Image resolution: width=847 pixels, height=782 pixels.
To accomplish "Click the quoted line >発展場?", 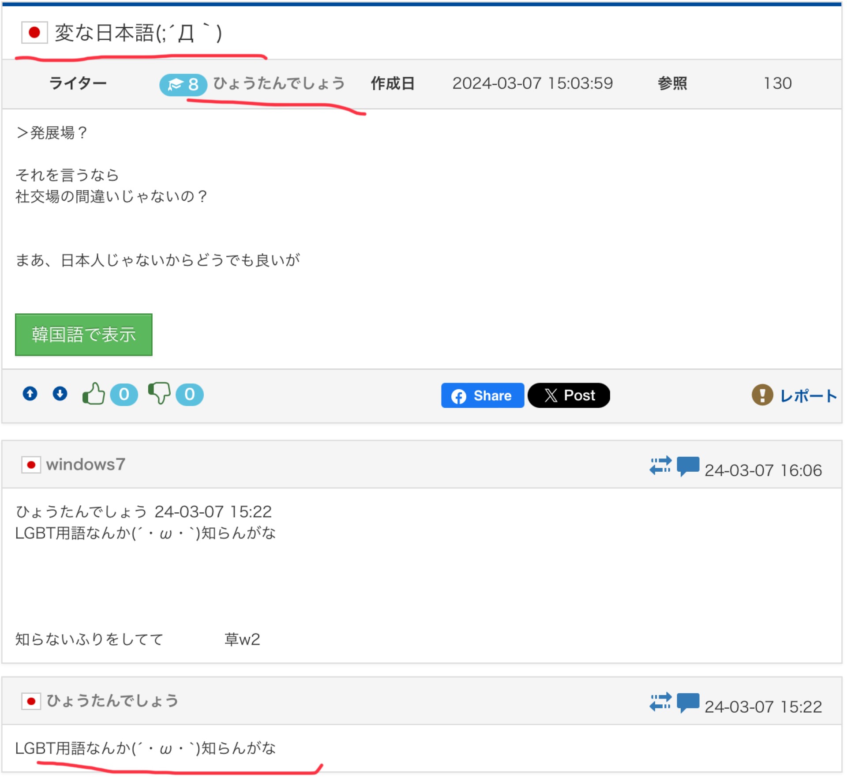I will pyautogui.click(x=52, y=133).
